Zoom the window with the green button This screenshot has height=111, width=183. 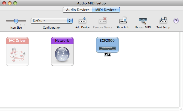click(x=15, y=3)
